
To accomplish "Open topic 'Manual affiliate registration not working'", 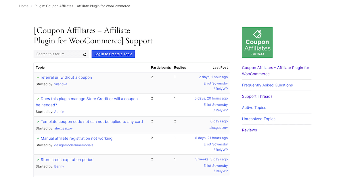I will tap(76, 138).
